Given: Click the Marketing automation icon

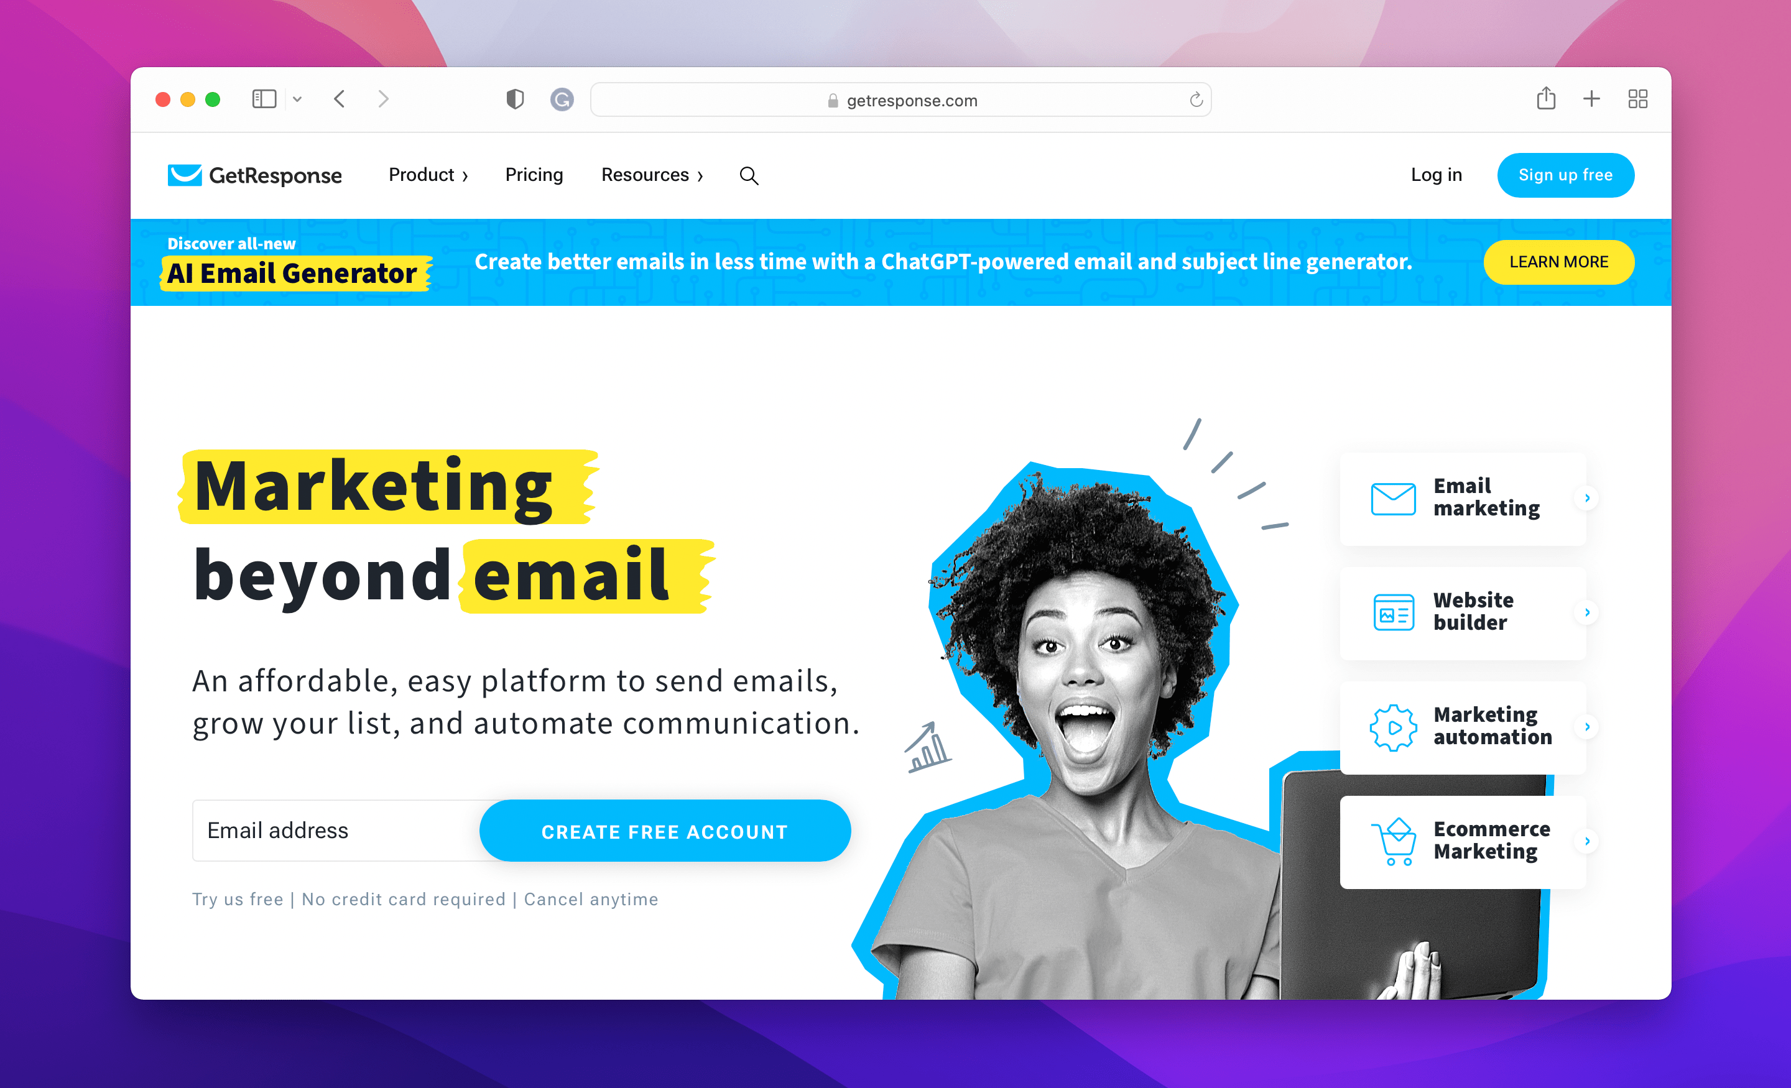Looking at the screenshot, I should [x=1392, y=726].
